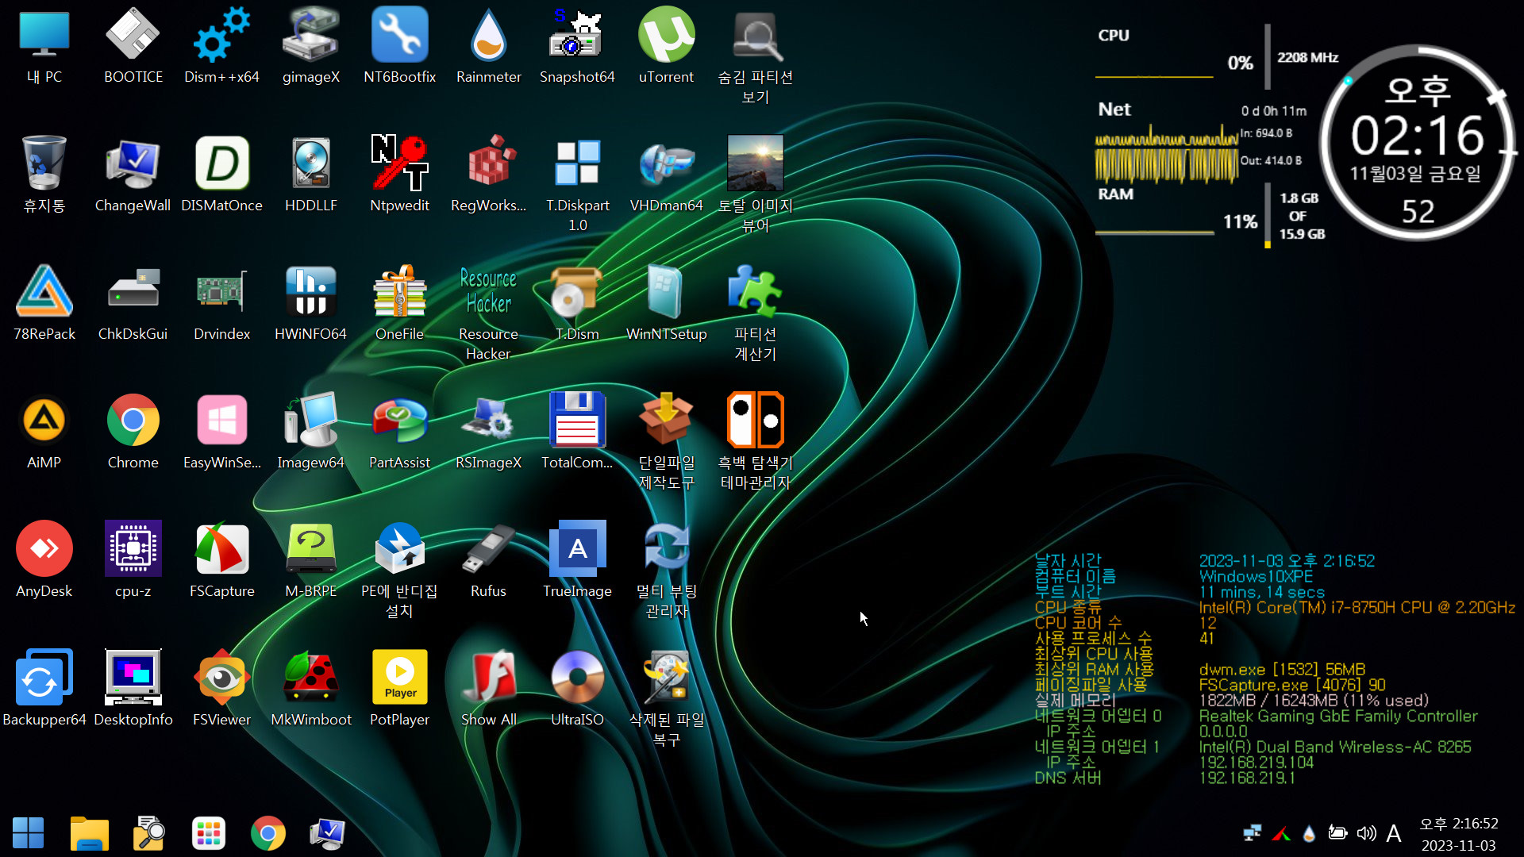Open UltraISO disc icon
The image size is (1524, 857).
click(578, 689)
